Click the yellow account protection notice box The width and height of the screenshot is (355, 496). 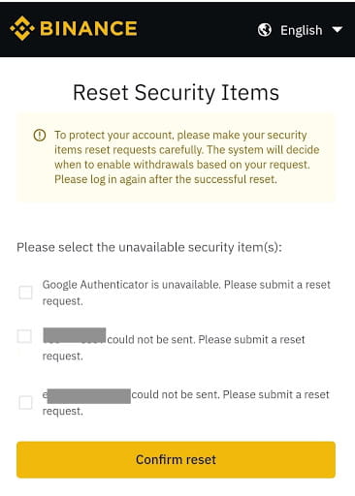[x=176, y=157]
